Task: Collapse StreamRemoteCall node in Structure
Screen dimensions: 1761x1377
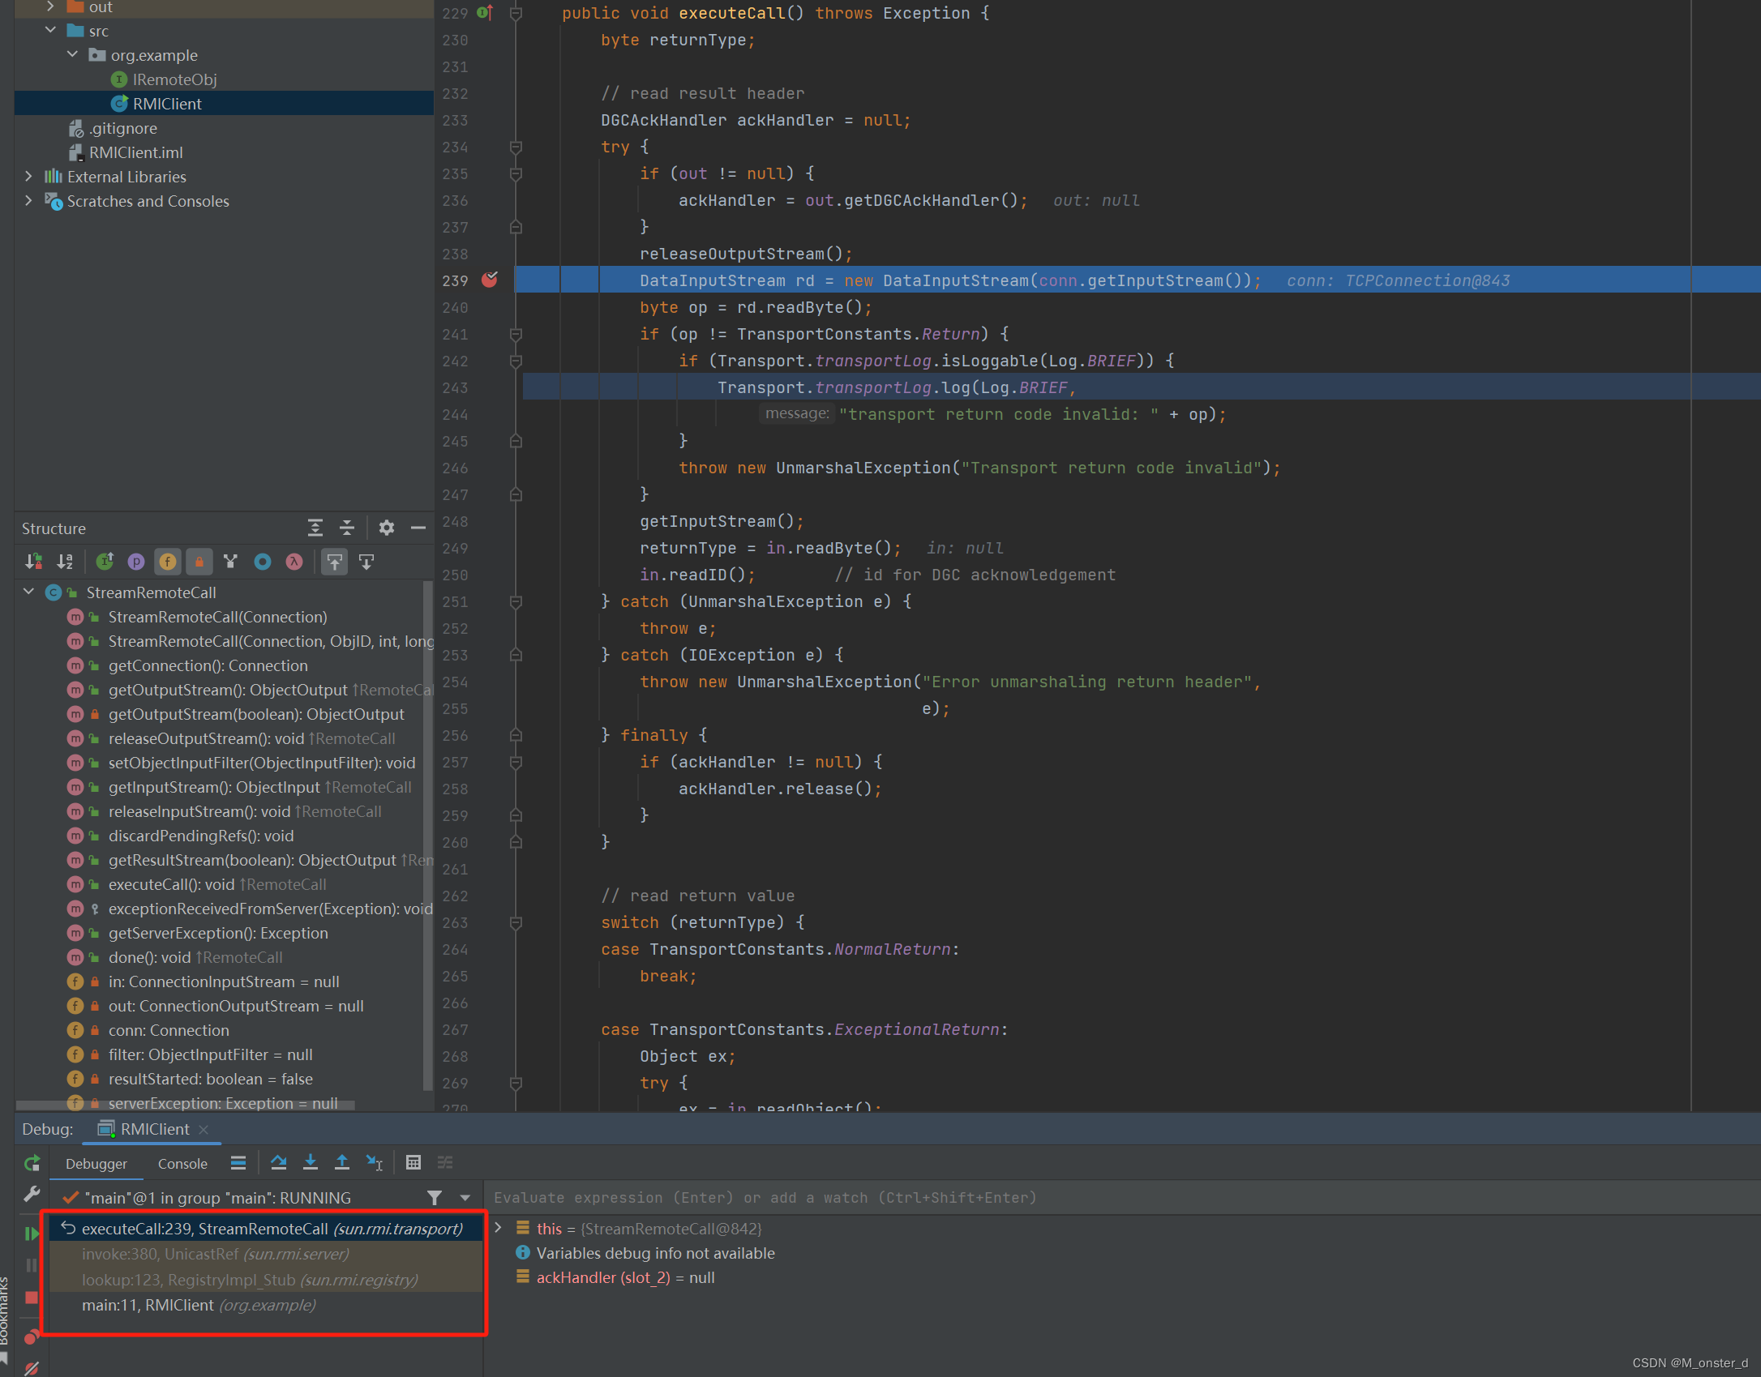Action: 28,592
